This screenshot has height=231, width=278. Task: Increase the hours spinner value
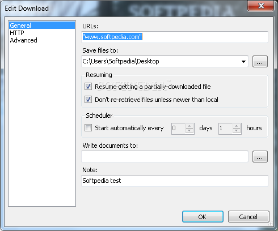pyautogui.click(x=237, y=126)
